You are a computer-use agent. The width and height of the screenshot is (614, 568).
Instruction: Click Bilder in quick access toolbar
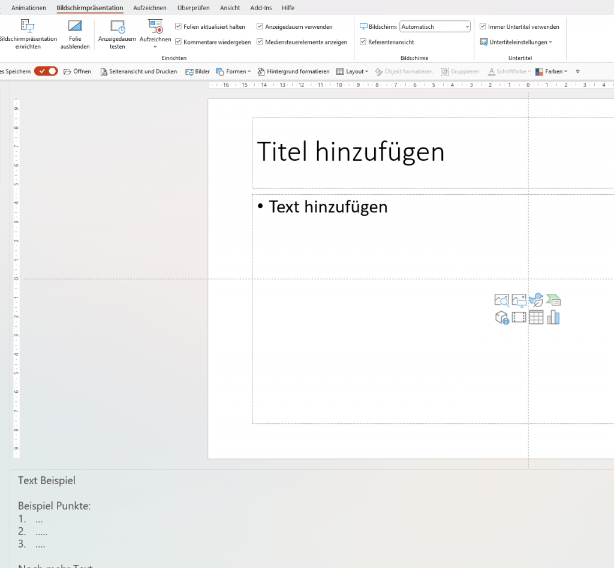[198, 71]
